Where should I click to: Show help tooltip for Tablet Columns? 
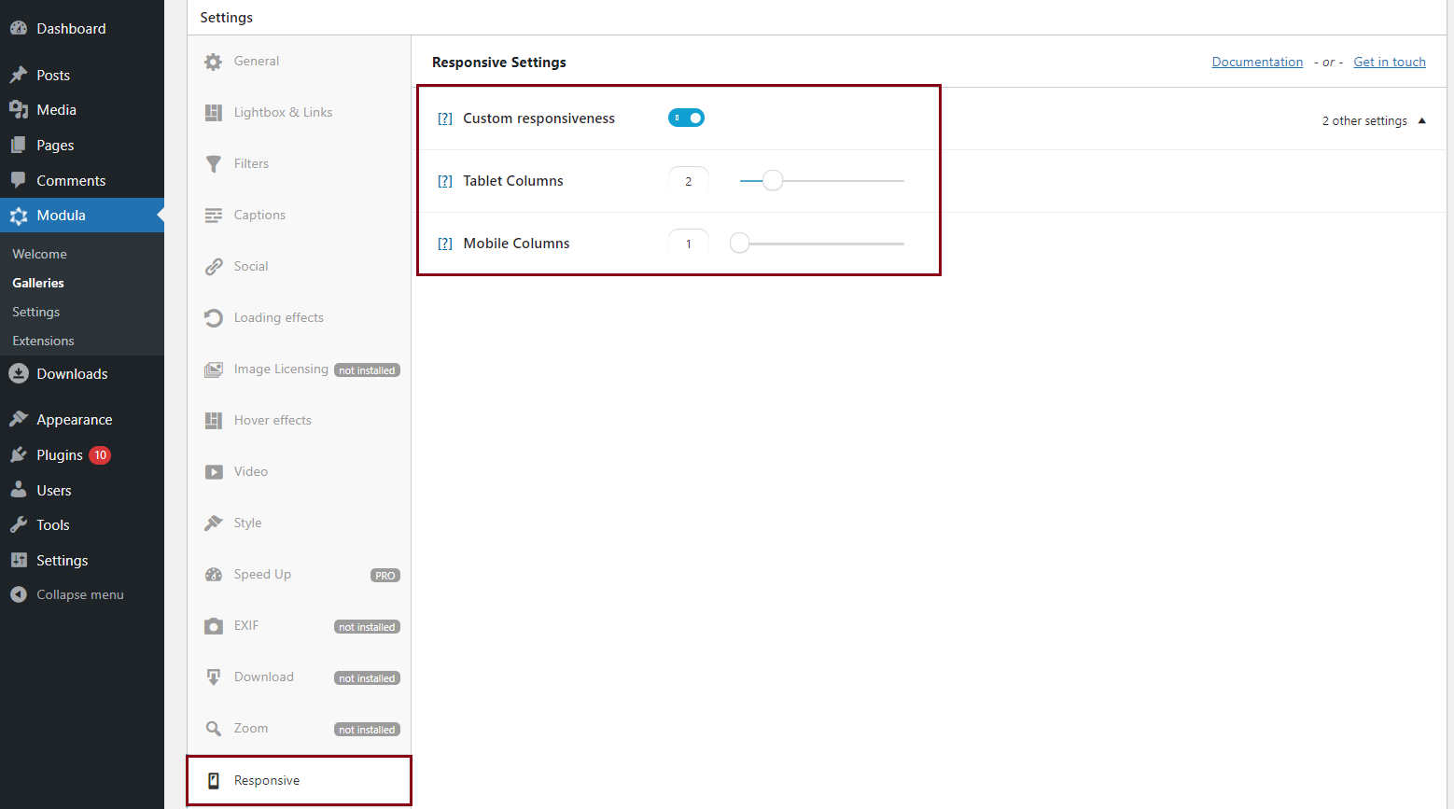(x=445, y=181)
